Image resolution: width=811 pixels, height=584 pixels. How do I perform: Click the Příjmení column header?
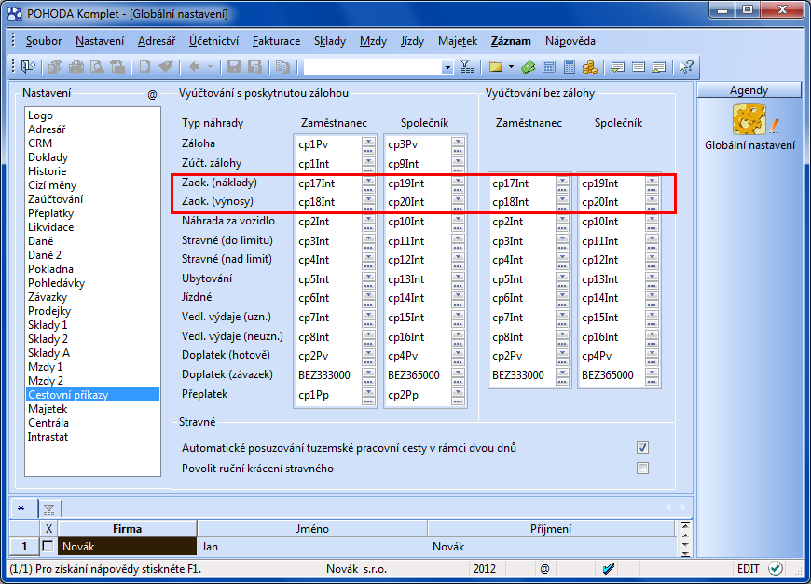pos(551,529)
